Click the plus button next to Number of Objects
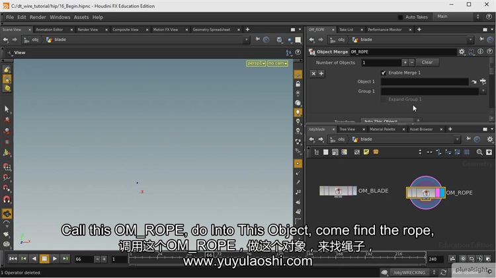 coord(405,63)
